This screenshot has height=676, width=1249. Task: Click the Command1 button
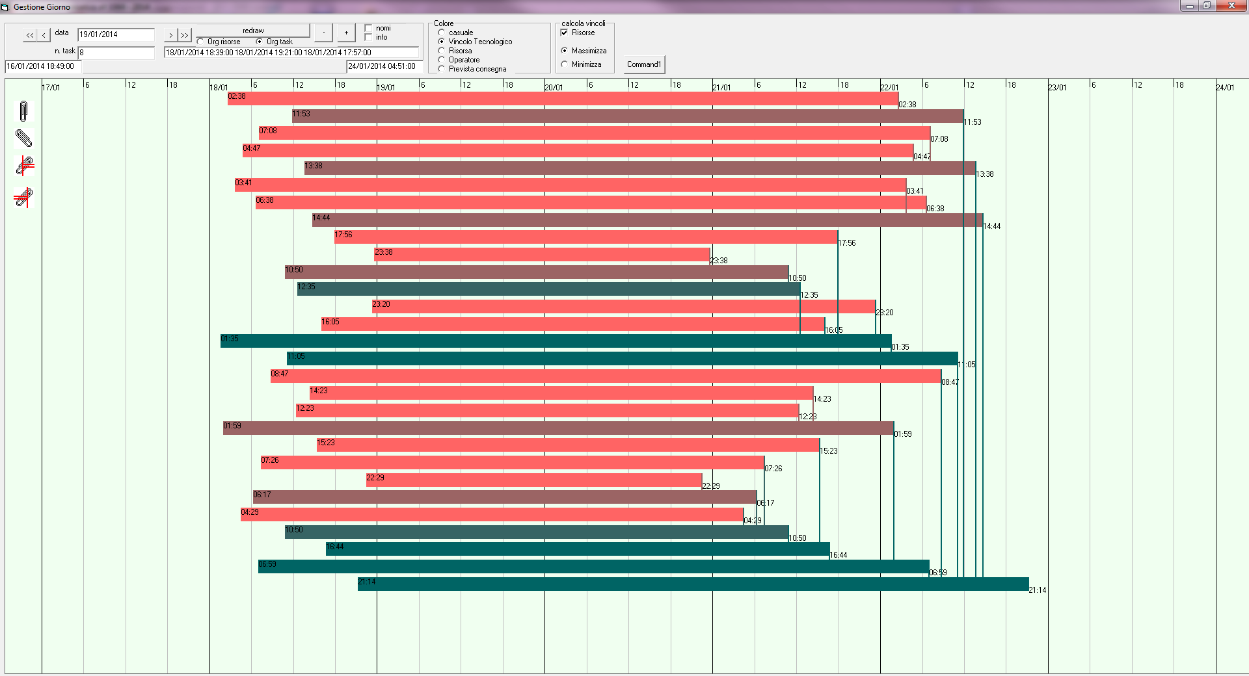pyautogui.click(x=644, y=64)
